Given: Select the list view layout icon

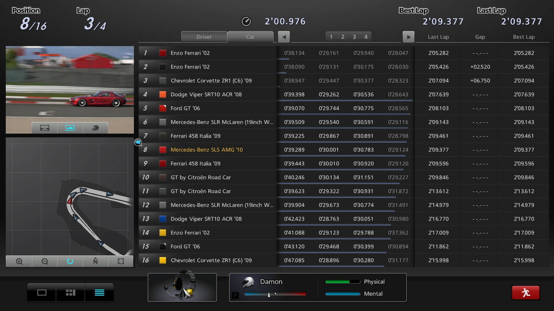Looking at the screenshot, I should click(x=99, y=293).
